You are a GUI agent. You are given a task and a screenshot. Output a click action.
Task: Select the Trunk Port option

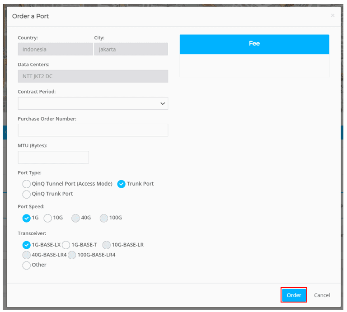point(121,184)
